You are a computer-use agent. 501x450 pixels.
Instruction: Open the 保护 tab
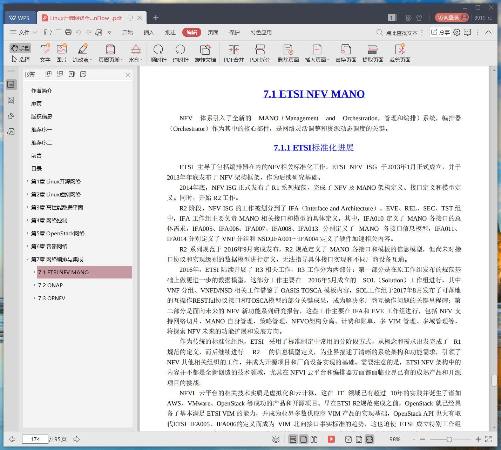tap(234, 32)
